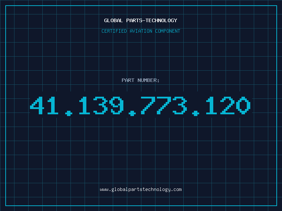
Task: Click the part number 41.139.773.120
Action: pos(140,106)
